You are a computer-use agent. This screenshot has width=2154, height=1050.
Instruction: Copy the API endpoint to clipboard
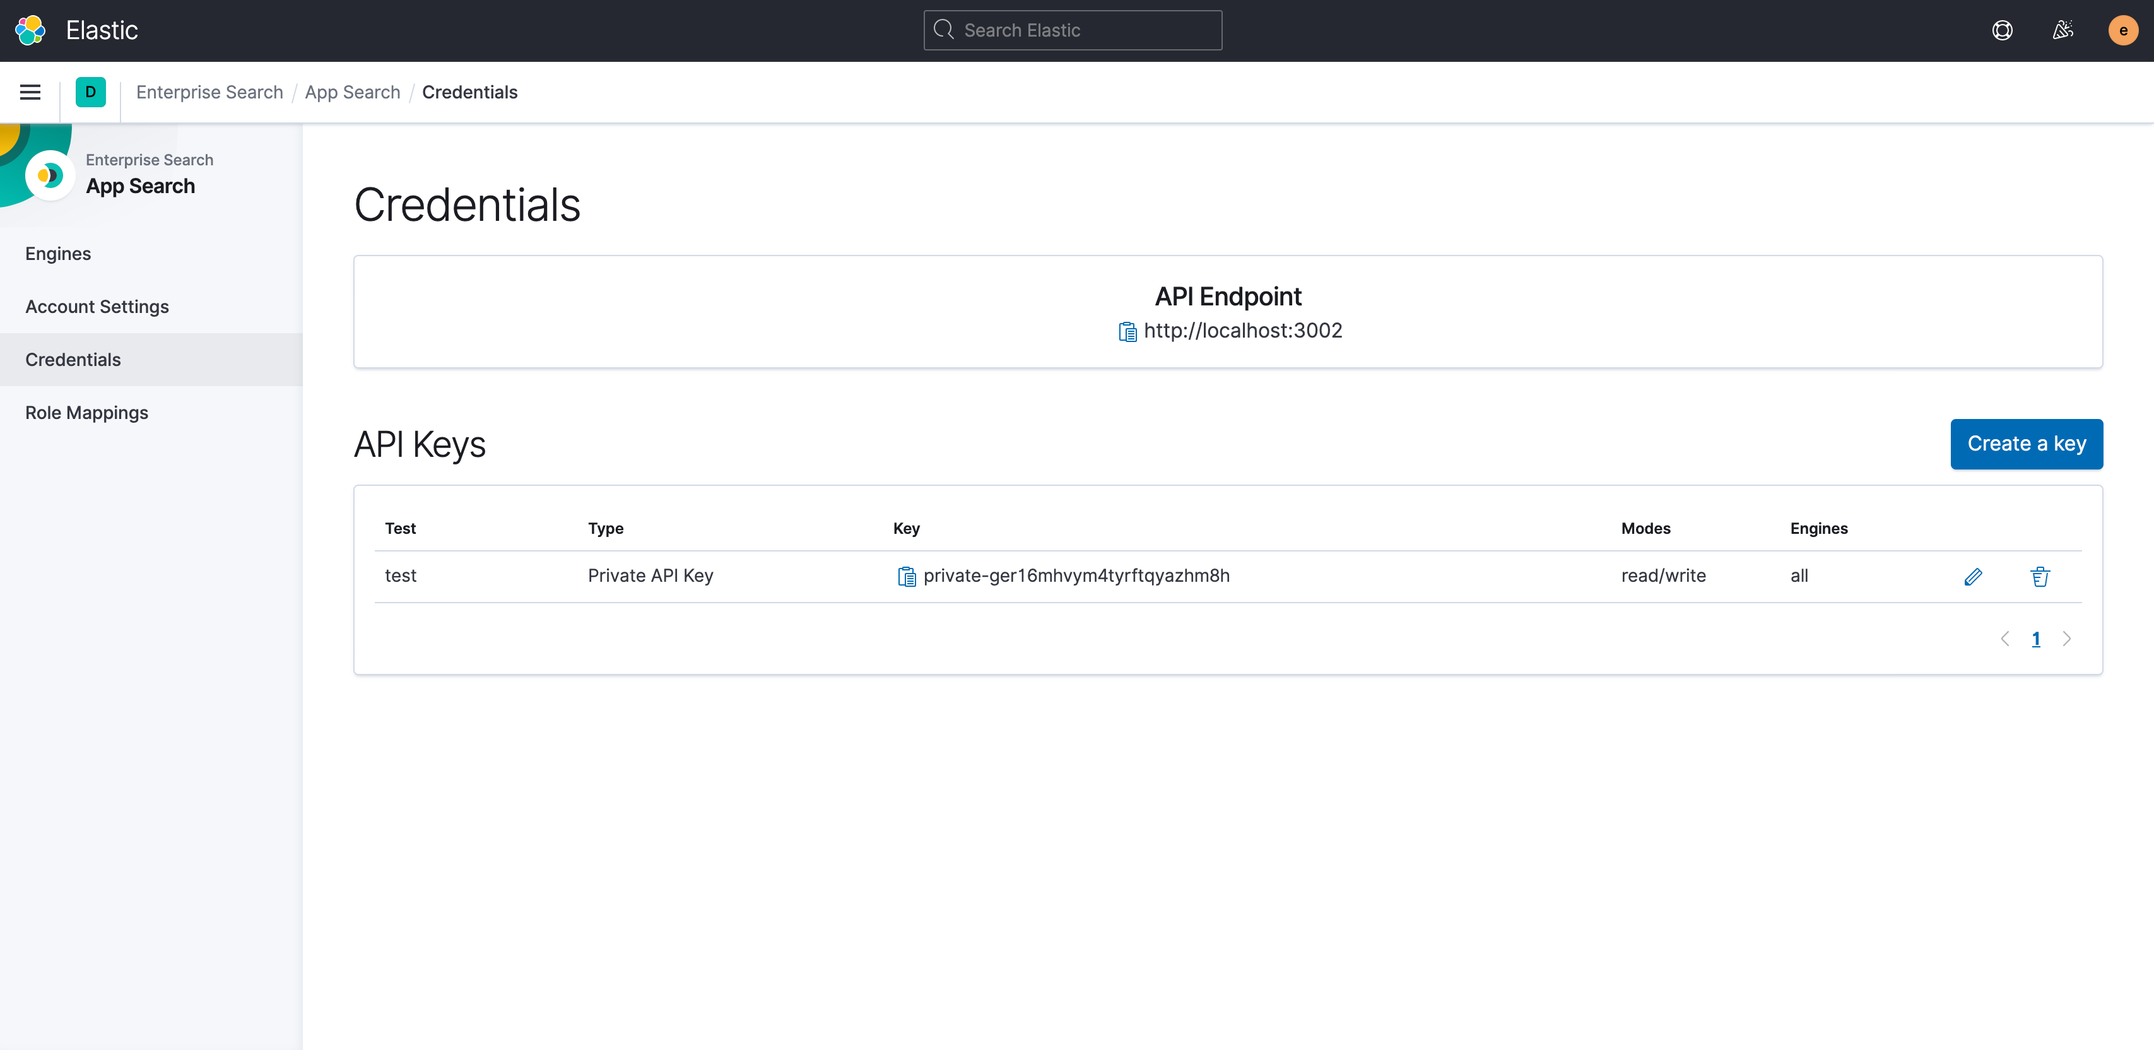[x=1127, y=332]
